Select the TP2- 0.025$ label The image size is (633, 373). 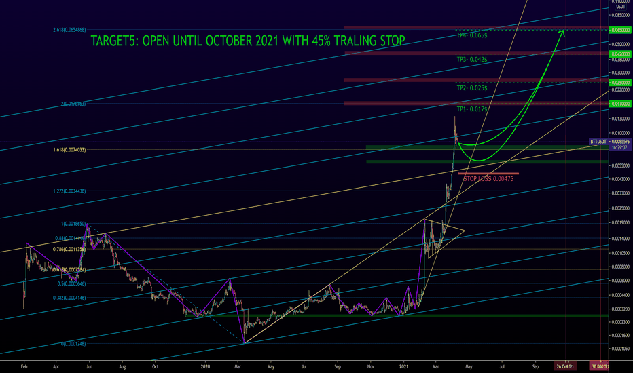(472, 88)
